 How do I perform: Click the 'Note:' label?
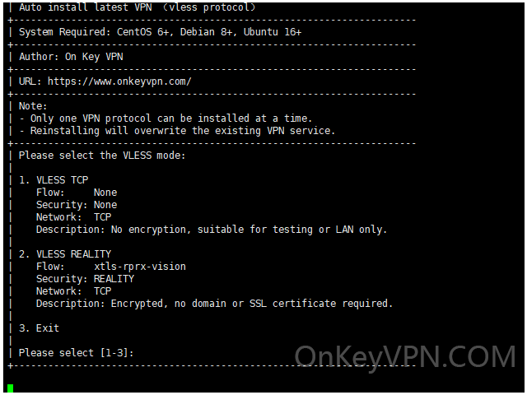[33, 106]
